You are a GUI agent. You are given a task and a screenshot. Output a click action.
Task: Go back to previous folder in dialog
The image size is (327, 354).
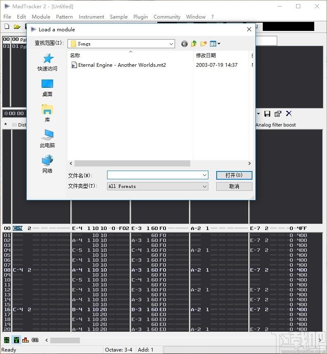pos(184,44)
